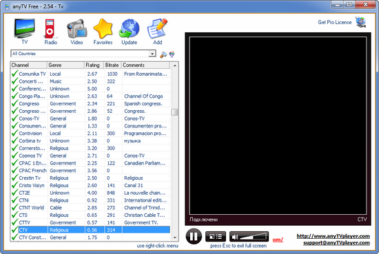
Task: Sort list by Genre column header
Action: [x=65, y=65]
